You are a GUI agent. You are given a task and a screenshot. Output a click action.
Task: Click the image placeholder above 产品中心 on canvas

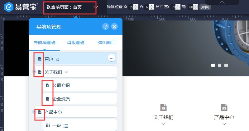pos(224,107)
